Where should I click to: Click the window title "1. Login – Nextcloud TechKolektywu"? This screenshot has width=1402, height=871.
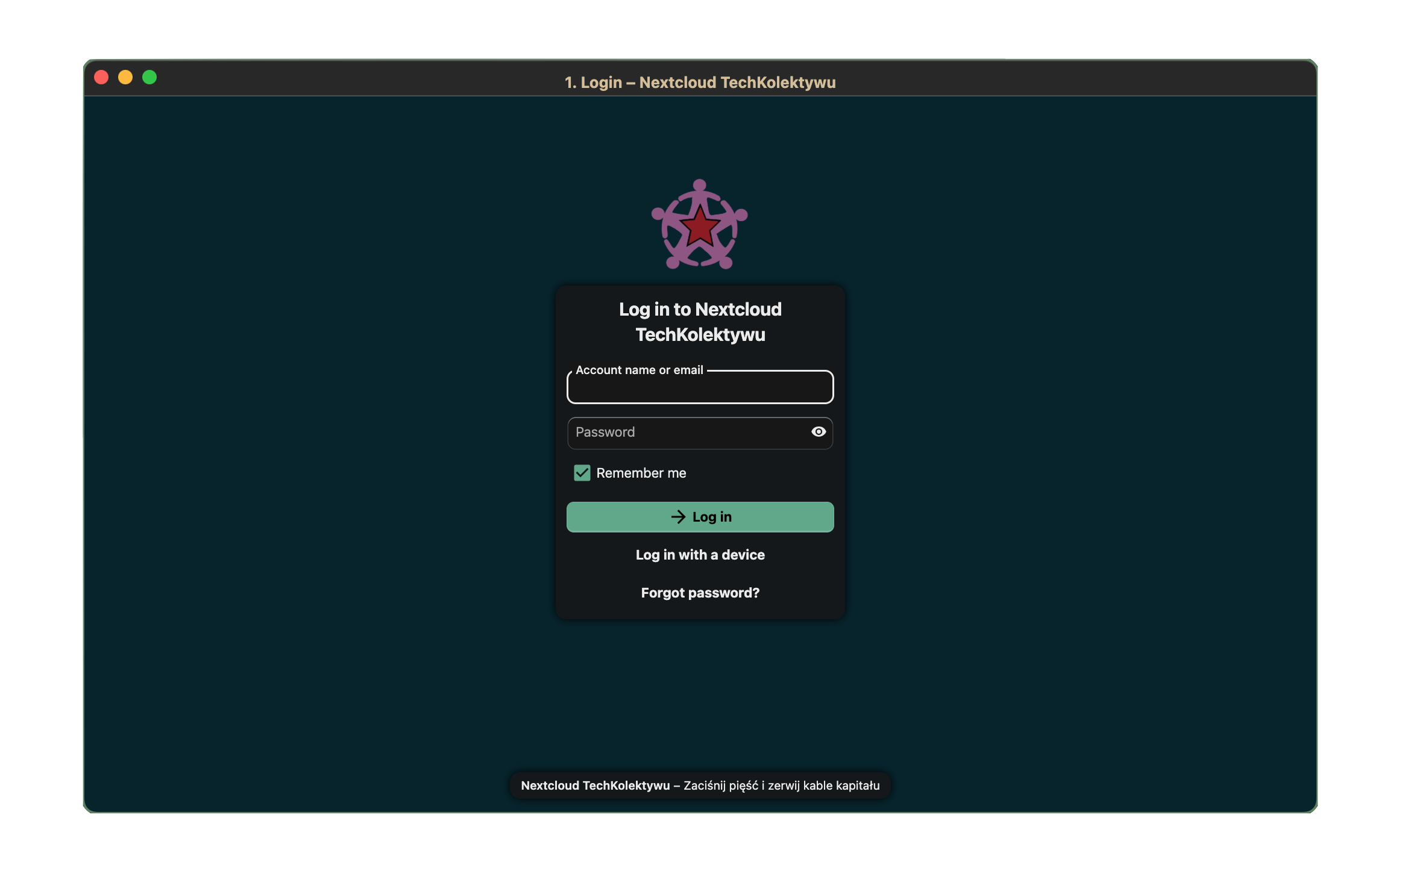[x=700, y=83]
